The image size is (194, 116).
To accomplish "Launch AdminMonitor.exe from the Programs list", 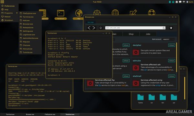I will (30, 38).
